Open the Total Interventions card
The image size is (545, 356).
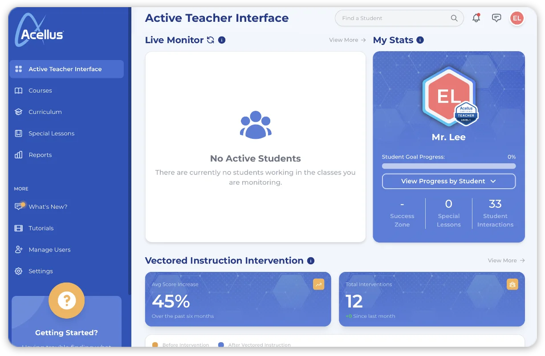(x=432, y=299)
